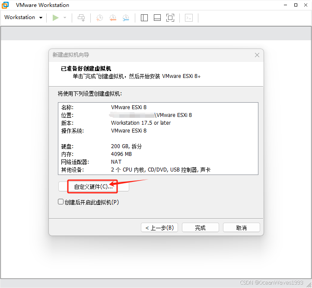Expand the power options arrow beside play
Viewport: 312px width, 288px height.
pyautogui.click(x=65, y=18)
